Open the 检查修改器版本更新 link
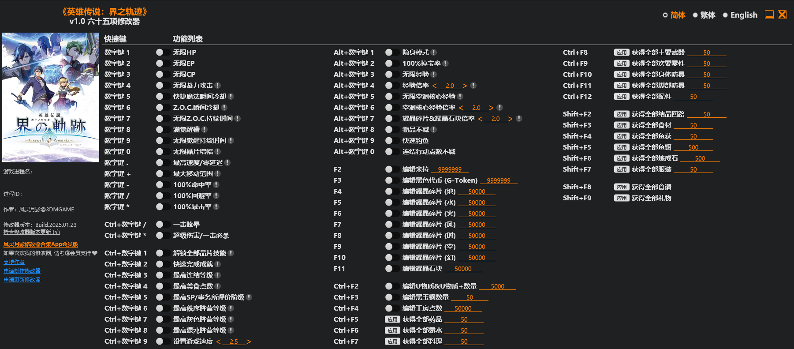 [32, 232]
